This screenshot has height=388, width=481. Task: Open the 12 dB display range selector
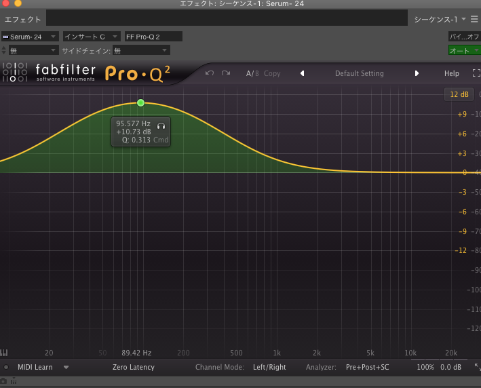pyautogui.click(x=459, y=94)
